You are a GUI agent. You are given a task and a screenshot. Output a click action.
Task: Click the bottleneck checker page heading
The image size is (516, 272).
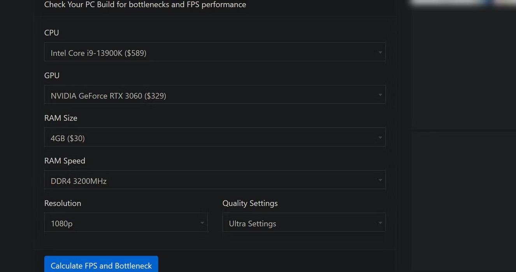pyautogui.click(x=145, y=5)
